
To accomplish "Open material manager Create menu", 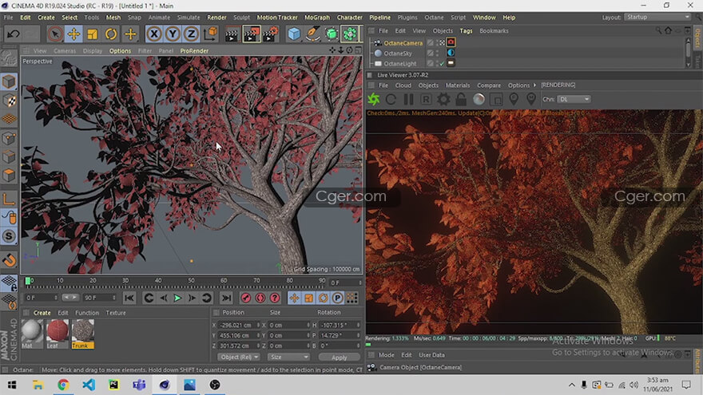I will point(42,313).
